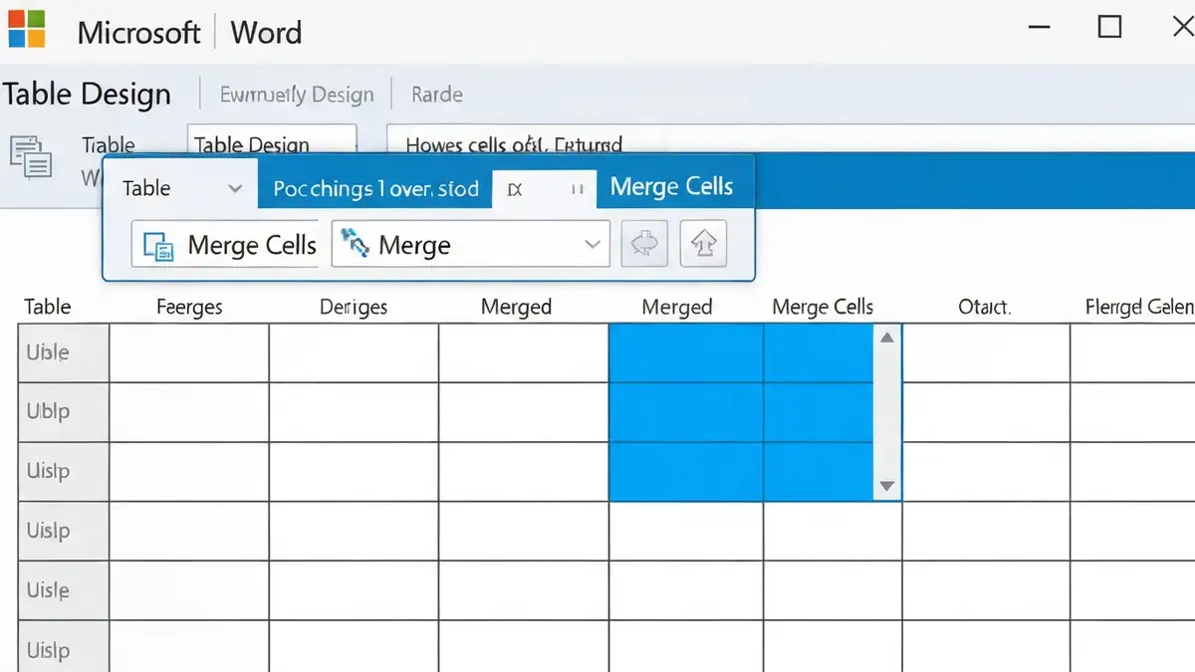This screenshot has width=1195, height=672.
Task: Click the Table corner header cell
Action: point(48,307)
